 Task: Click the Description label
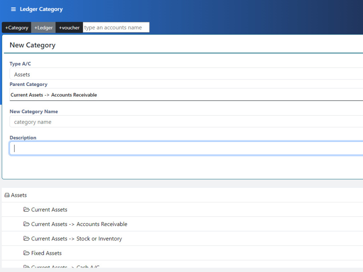23,137
